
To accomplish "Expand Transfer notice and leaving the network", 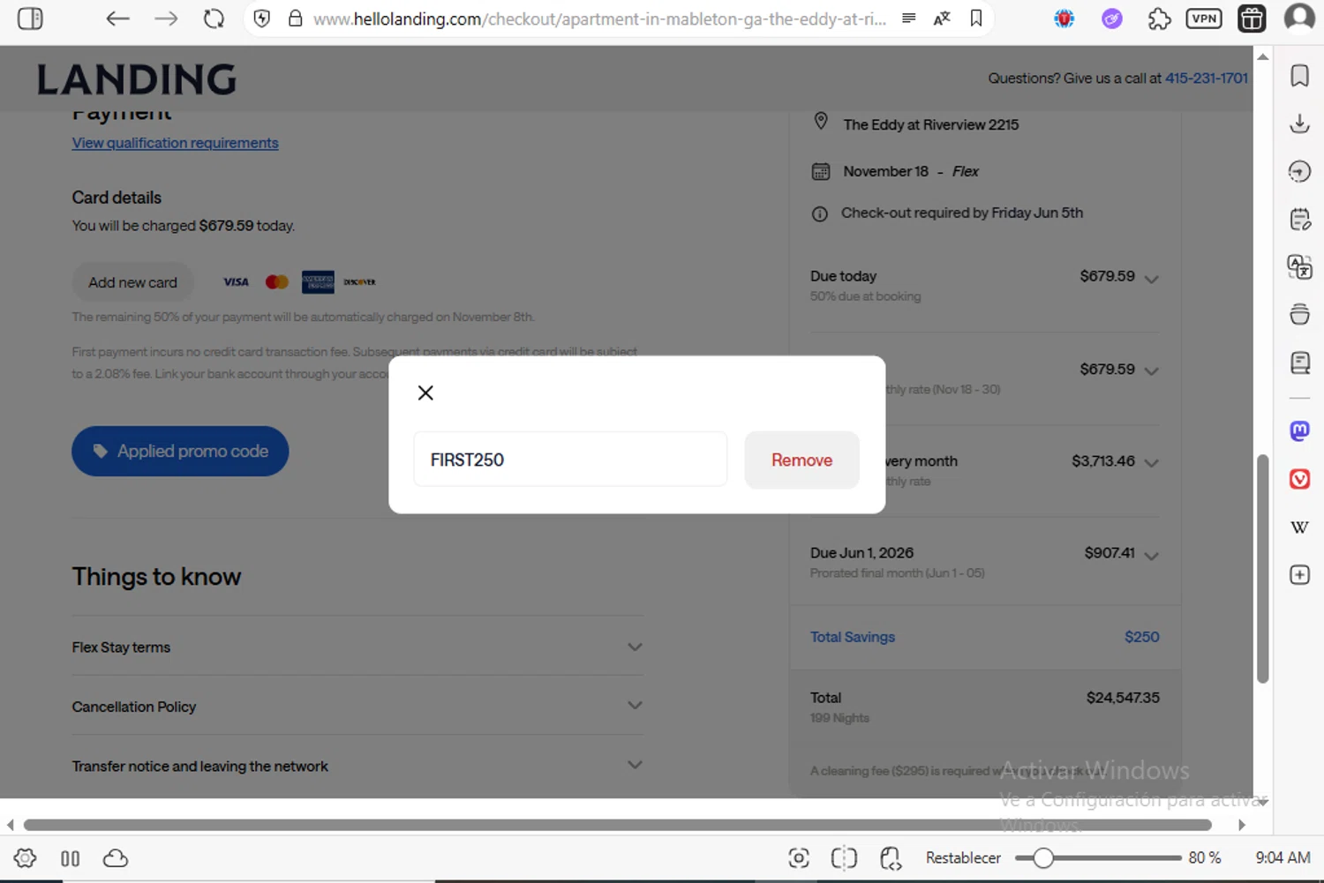I will (x=357, y=765).
